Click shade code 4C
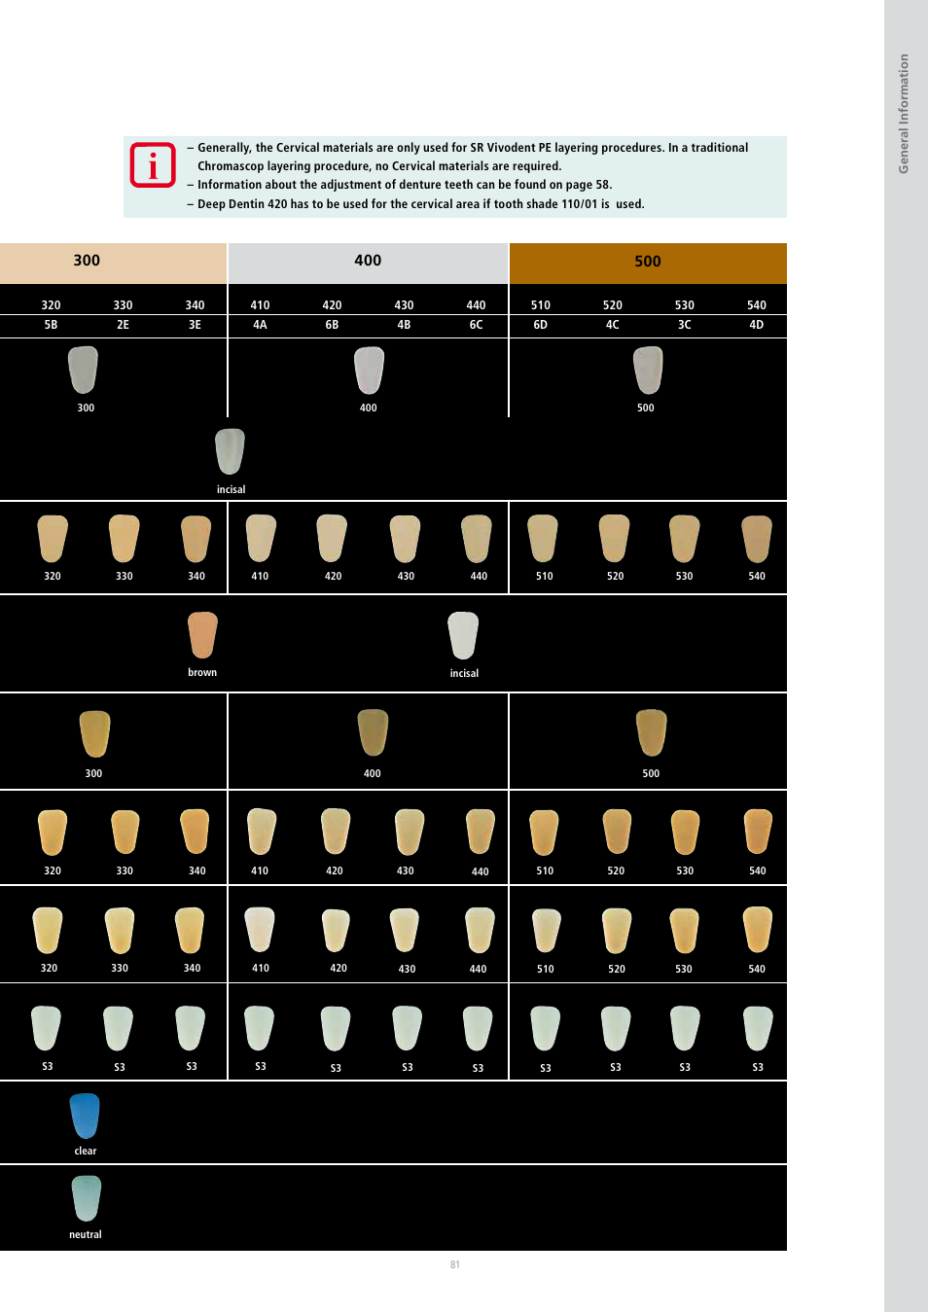Image resolution: width=928 pixels, height=1313 pixels. coord(612,325)
